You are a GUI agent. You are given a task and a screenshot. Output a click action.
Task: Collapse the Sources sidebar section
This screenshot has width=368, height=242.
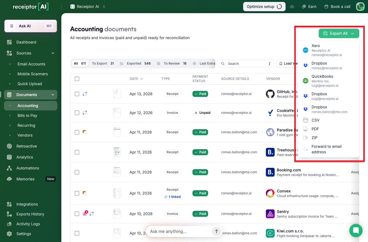click(53, 53)
